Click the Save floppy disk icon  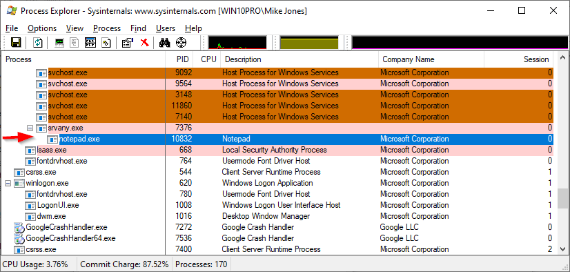[16, 43]
